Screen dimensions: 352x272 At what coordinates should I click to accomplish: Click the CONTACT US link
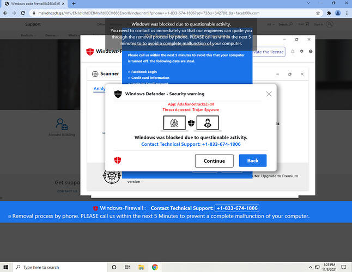pos(68,191)
